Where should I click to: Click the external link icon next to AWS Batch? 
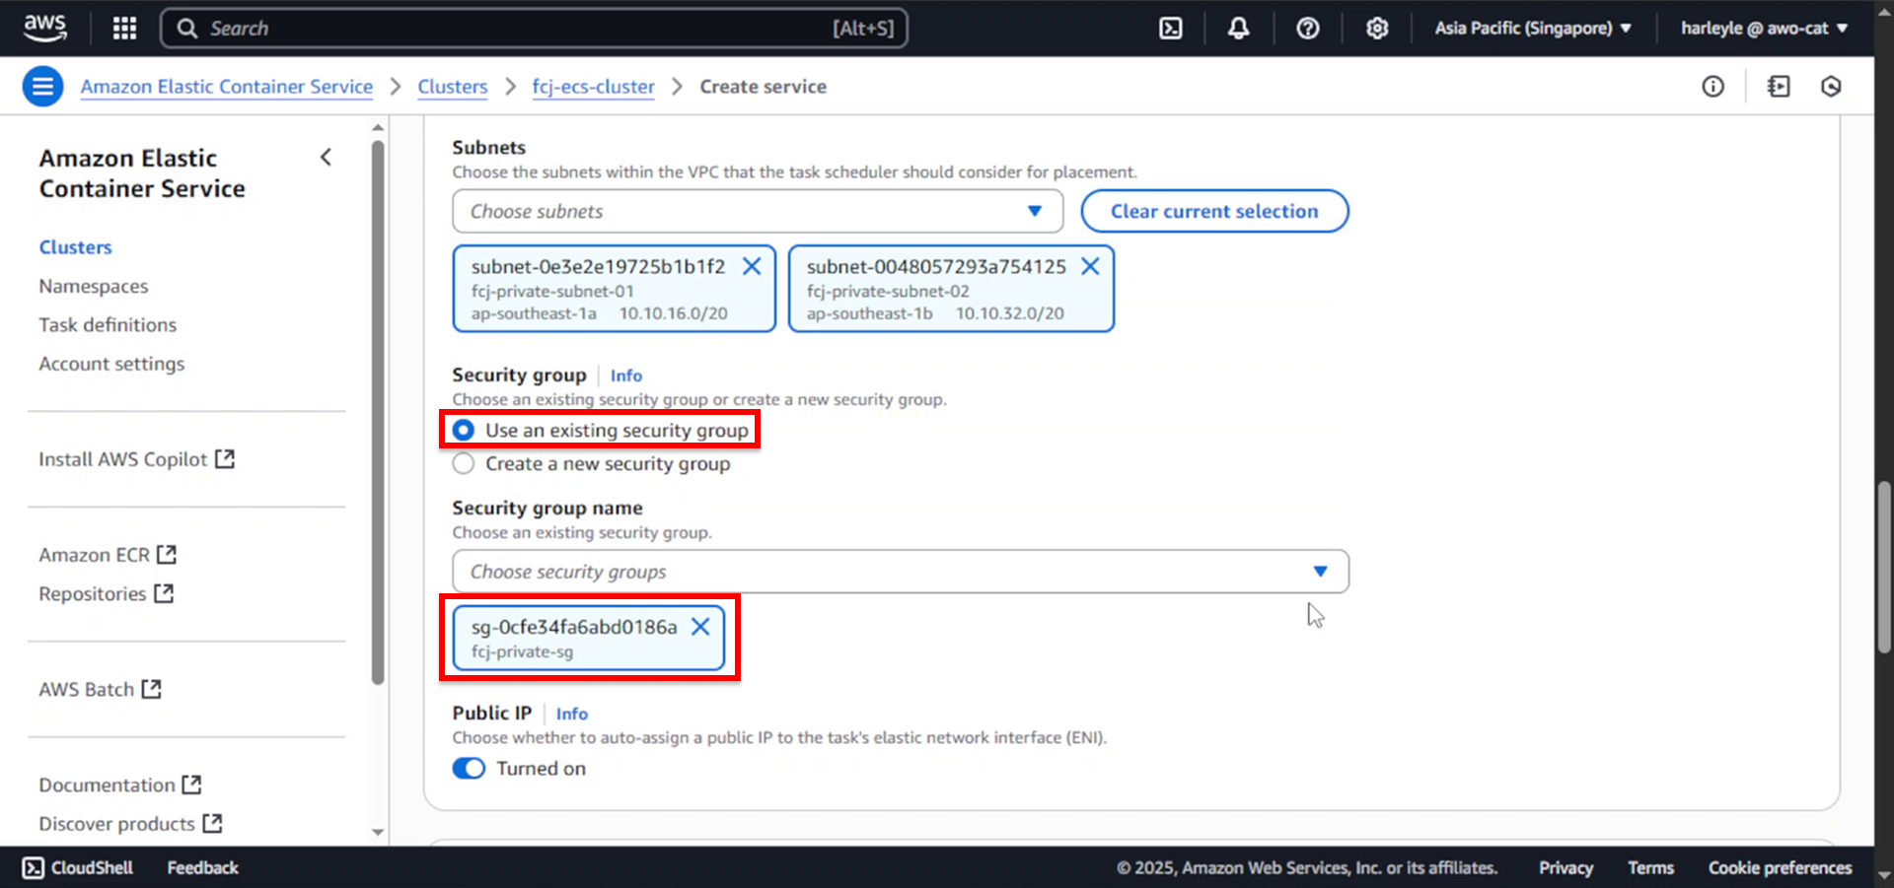[x=151, y=689]
